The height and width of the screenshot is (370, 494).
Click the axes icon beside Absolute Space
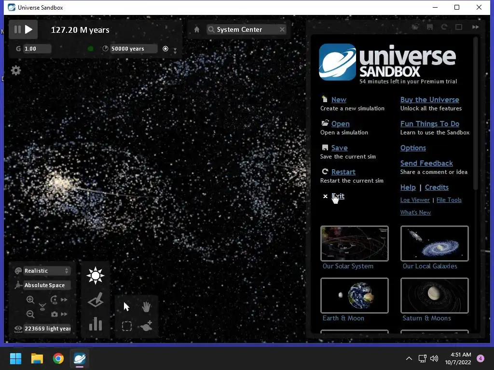(x=18, y=285)
